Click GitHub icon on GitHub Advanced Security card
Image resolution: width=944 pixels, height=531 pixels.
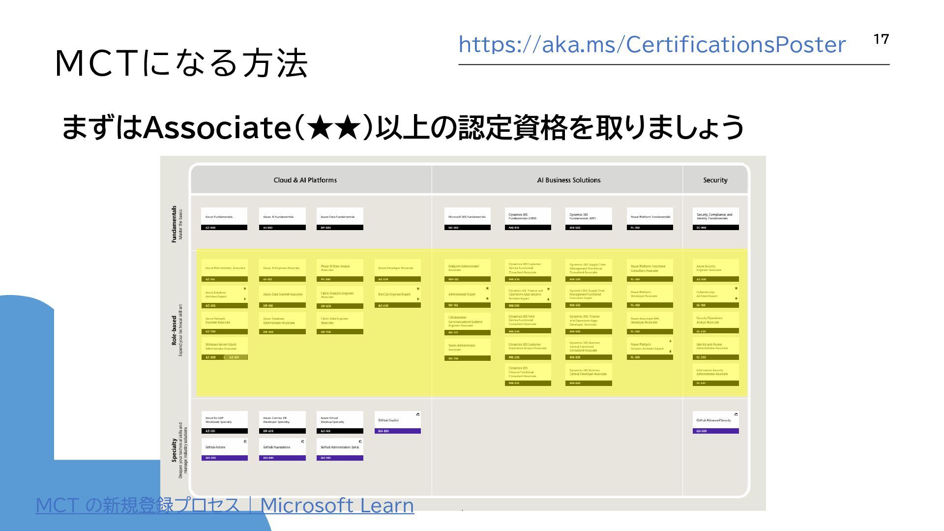[736, 414]
